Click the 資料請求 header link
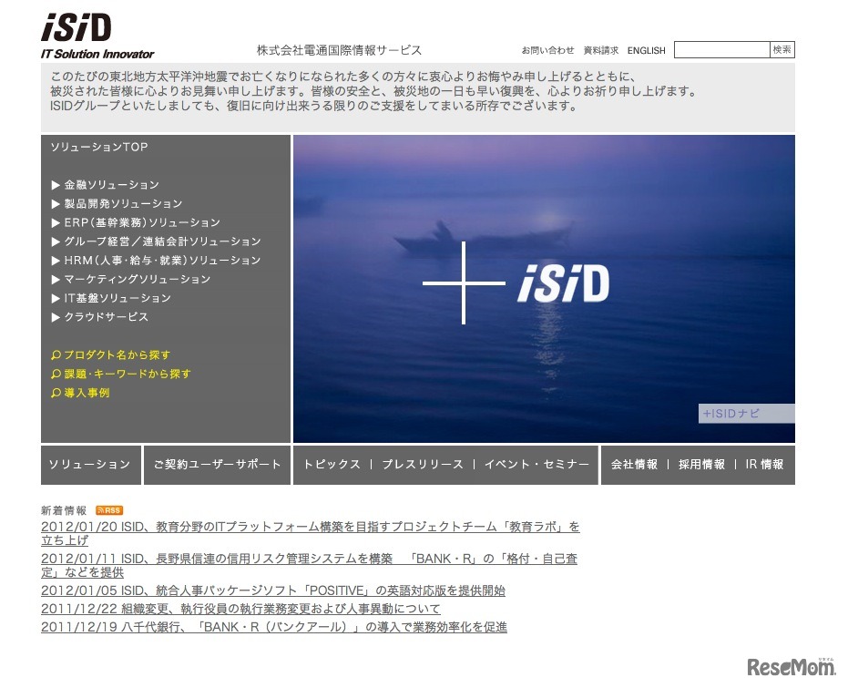 coord(601,50)
